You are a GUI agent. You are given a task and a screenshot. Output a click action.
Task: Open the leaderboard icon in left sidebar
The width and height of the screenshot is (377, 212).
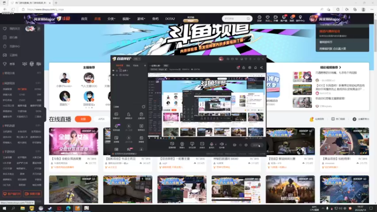[x=5, y=38]
